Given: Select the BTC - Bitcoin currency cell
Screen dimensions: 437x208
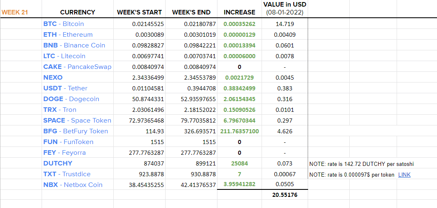Looking at the screenshot, I should [x=78, y=24].
